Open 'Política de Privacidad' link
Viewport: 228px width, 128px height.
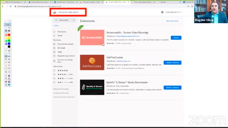[x=61, y=89]
